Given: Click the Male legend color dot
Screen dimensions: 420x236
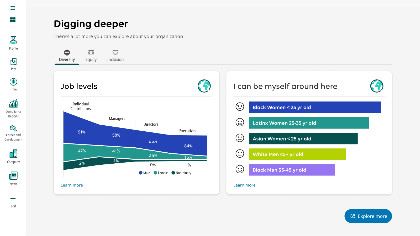Looking at the screenshot, I should (141, 173).
